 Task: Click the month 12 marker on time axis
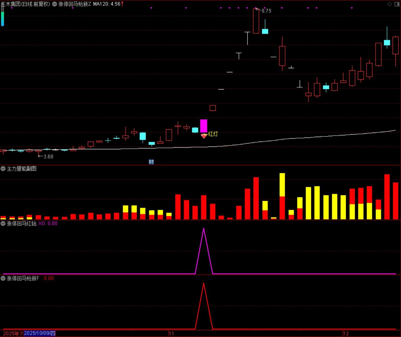coord(346,333)
